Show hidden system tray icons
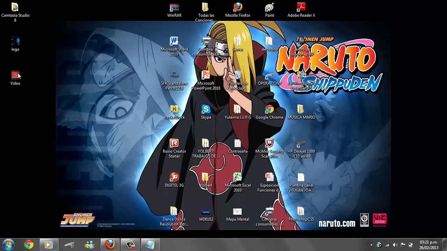Image resolution: width=447 pixels, height=251 pixels. [x=371, y=245]
